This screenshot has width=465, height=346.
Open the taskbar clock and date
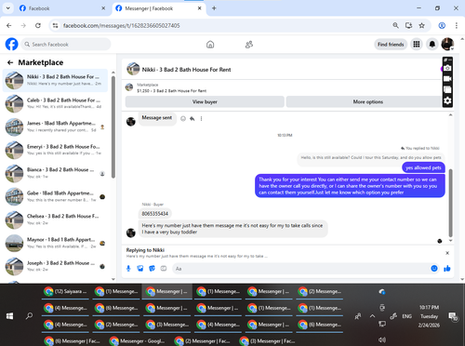(x=429, y=316)
